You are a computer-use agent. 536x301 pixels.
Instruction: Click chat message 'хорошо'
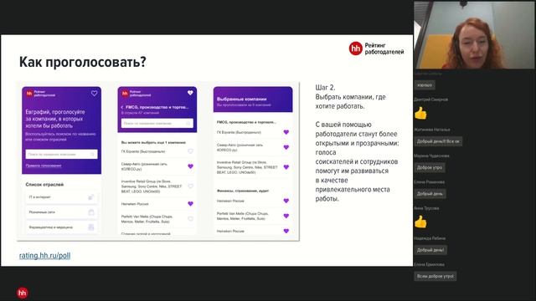pos(425,85)
